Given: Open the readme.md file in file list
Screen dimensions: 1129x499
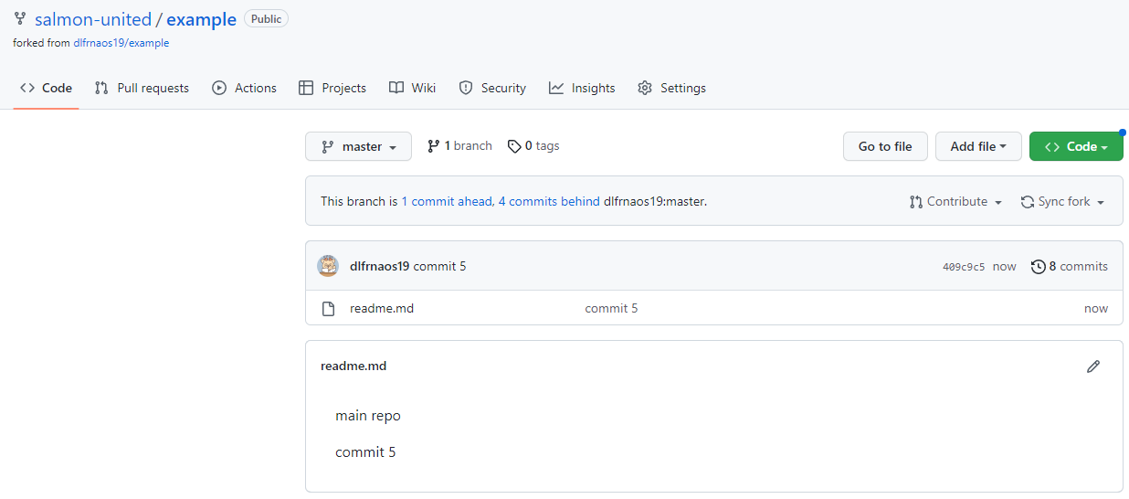Looking at the screenshot, I should (382, 309).
